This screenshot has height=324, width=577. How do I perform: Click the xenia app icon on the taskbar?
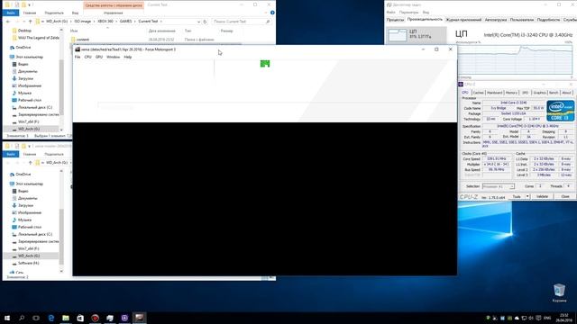(x=139, y=318)
